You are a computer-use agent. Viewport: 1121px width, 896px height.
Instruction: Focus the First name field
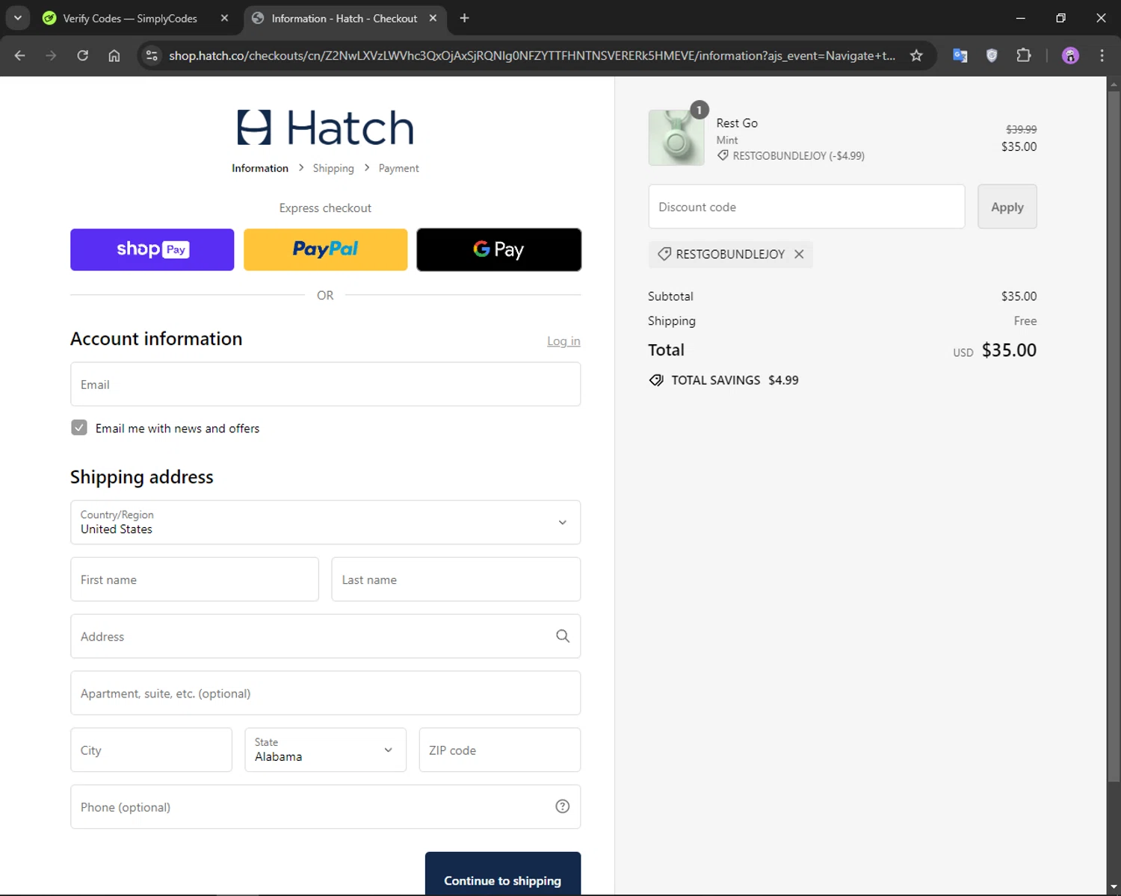pos(194,579)
